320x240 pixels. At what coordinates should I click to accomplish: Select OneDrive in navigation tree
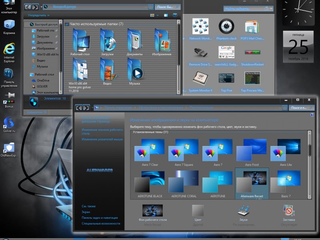click(41, 81)
